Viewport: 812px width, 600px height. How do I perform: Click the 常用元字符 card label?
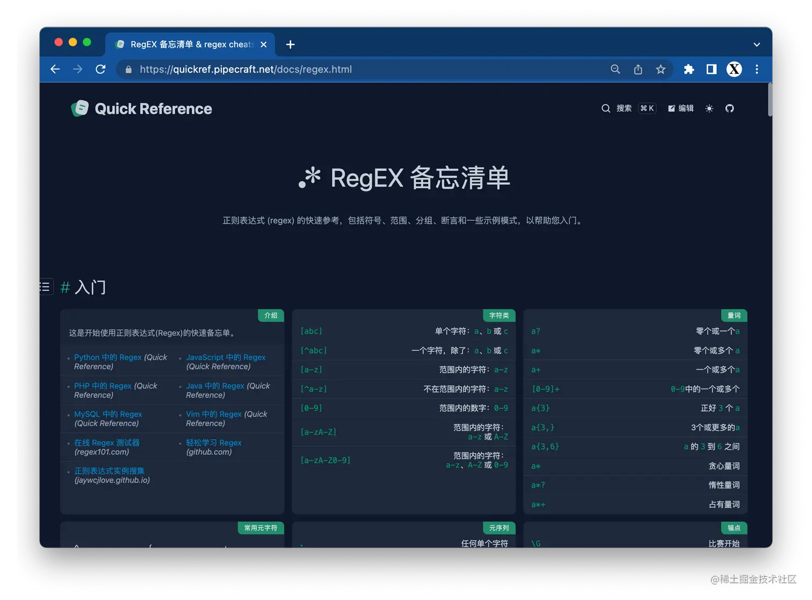[260, 528]
